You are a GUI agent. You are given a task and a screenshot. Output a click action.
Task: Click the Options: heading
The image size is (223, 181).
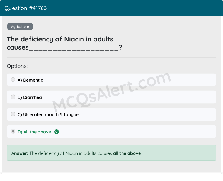(17, 66)
